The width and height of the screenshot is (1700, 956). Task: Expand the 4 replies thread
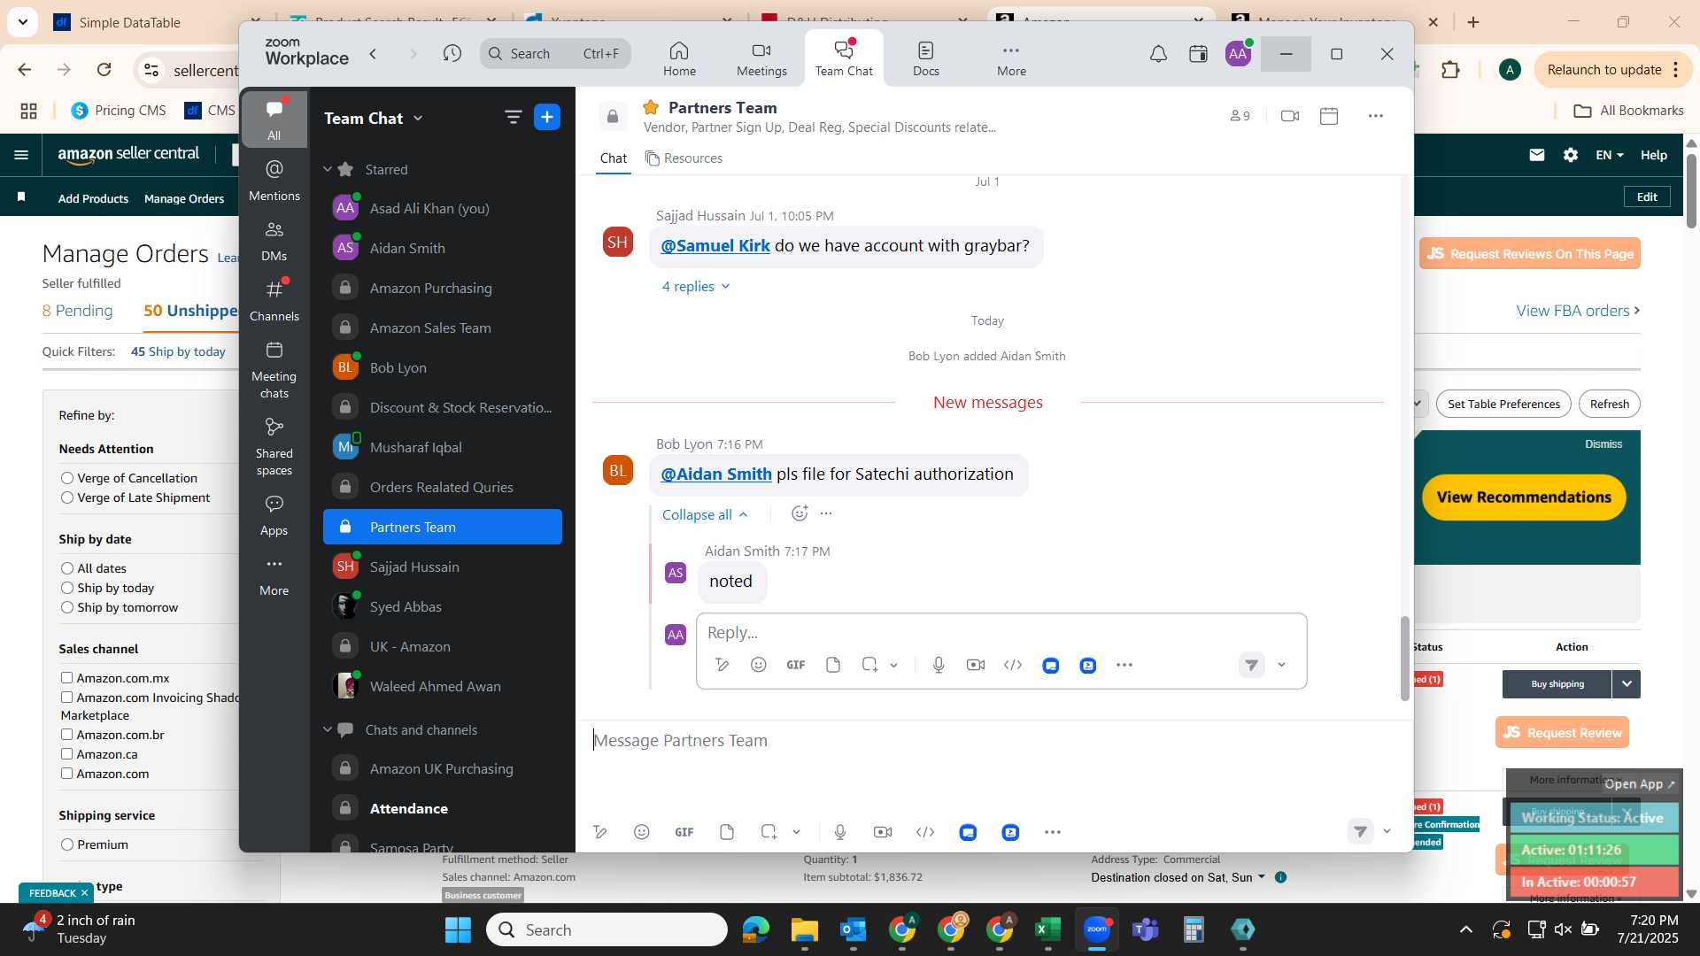click(696, 286)
